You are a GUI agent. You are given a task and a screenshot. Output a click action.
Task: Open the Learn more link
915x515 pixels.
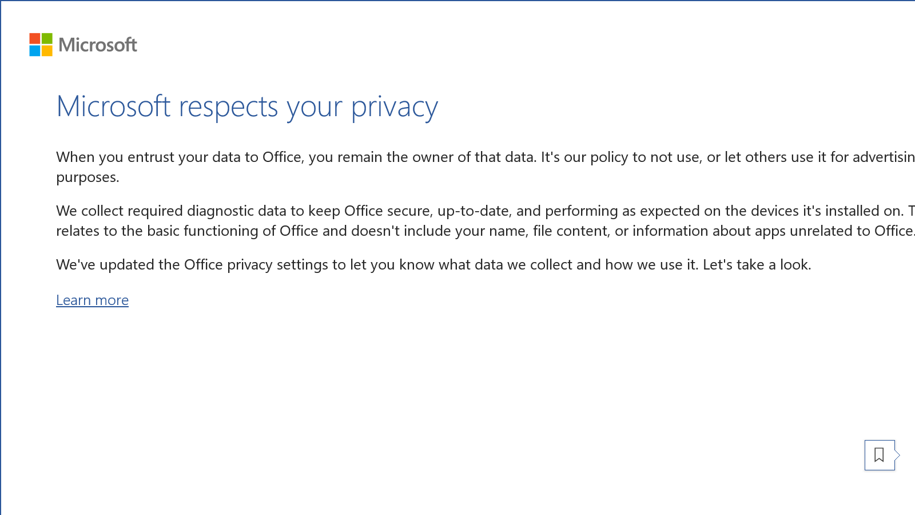[x=92, y=300]
